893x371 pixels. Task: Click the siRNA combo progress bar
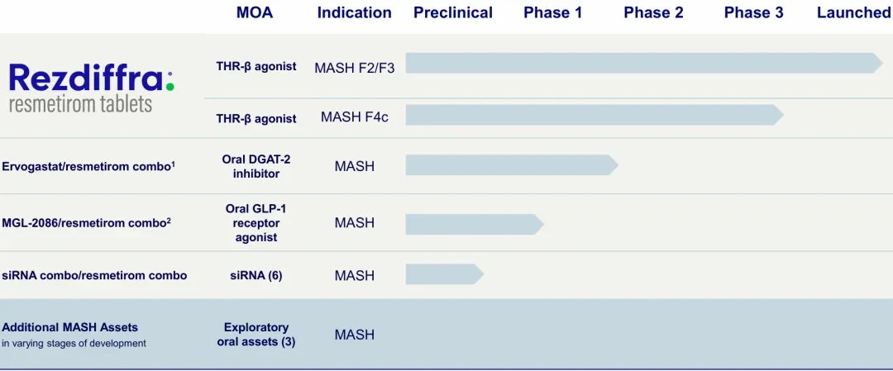pos(444,274)
